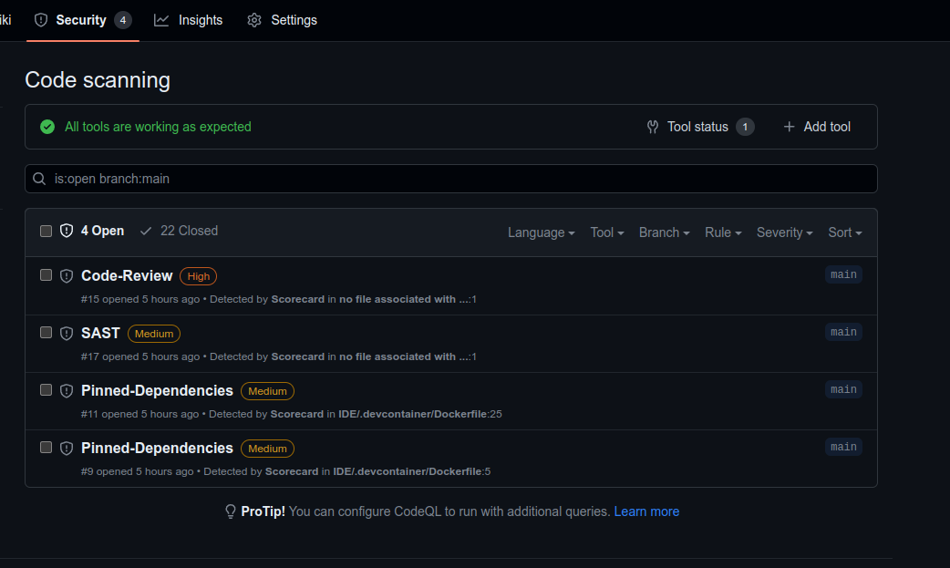The image size is (950, 568).
Task: Expand the Sort options dropdown
Action: click(844, 232)
